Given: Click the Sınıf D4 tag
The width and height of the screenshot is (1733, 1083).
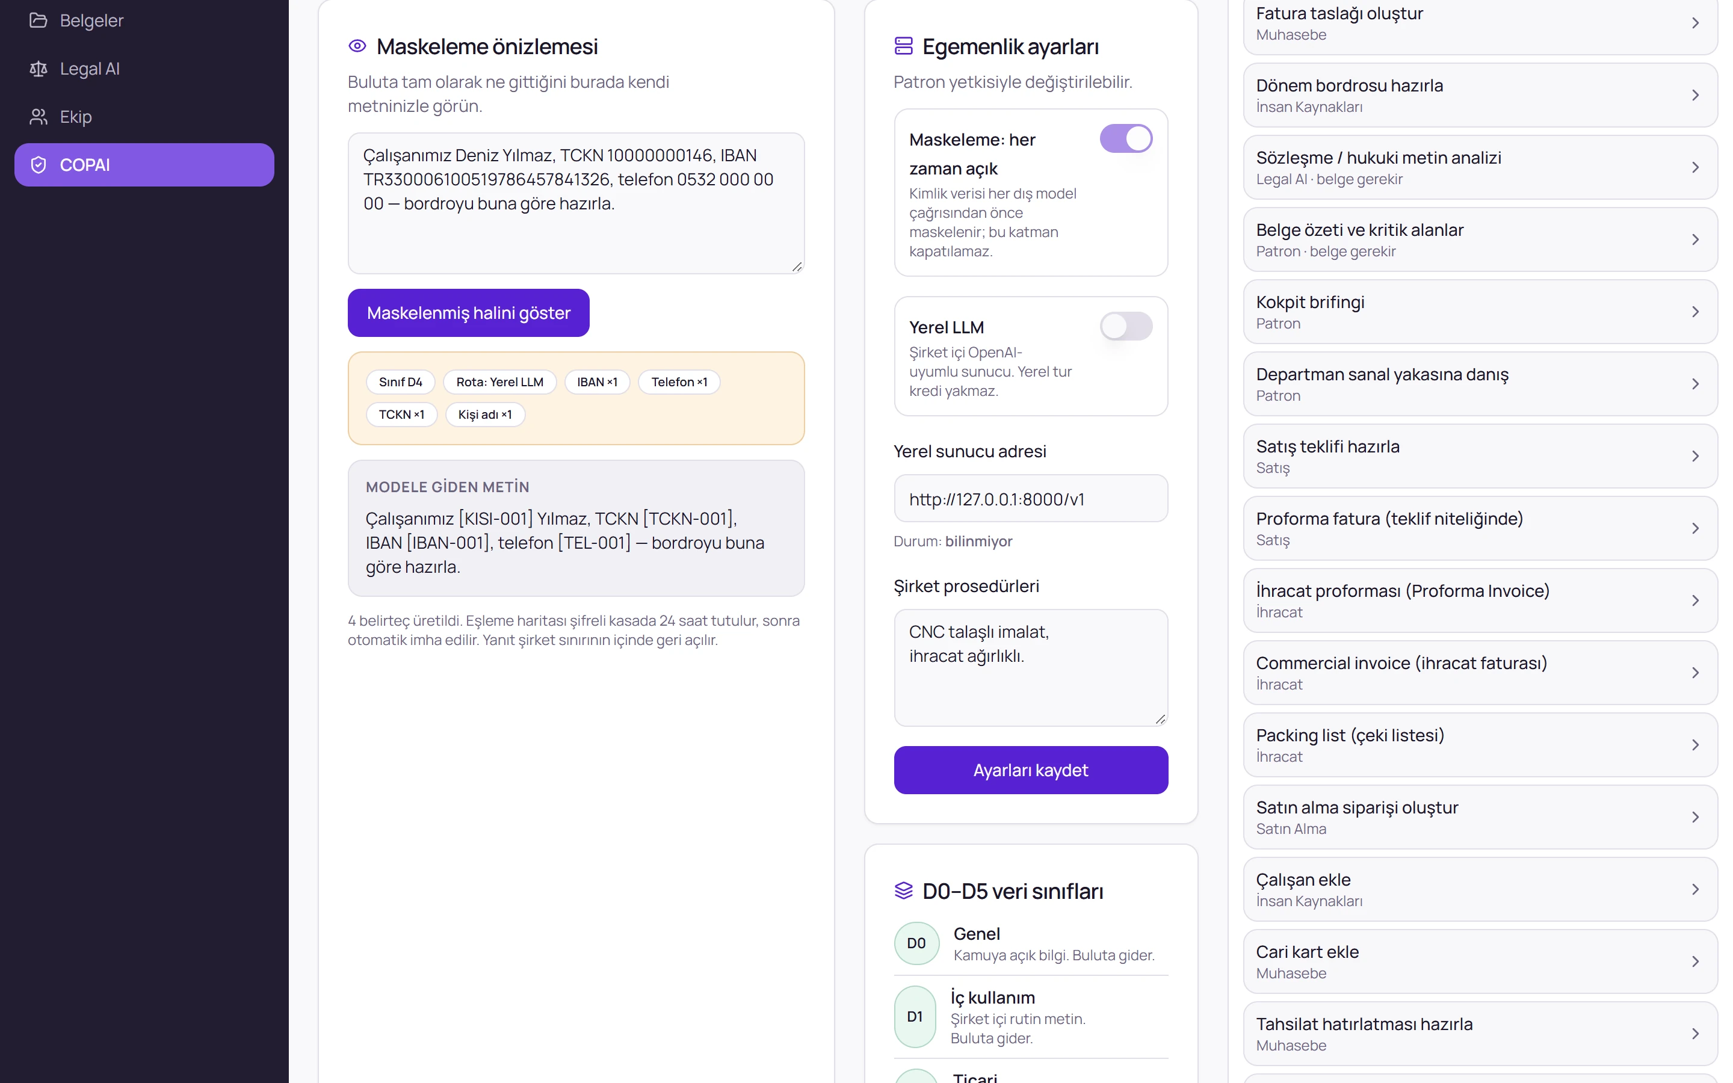Looking at the screenshot, I should [400, 382].
